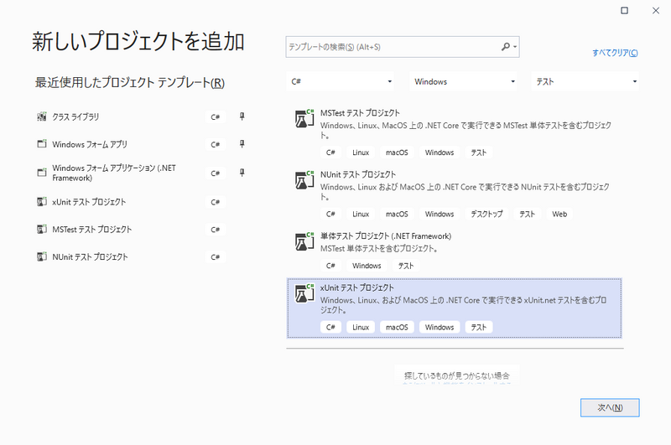Choose recent xUnit テスト プロジェクト entry

coord(141,202)
